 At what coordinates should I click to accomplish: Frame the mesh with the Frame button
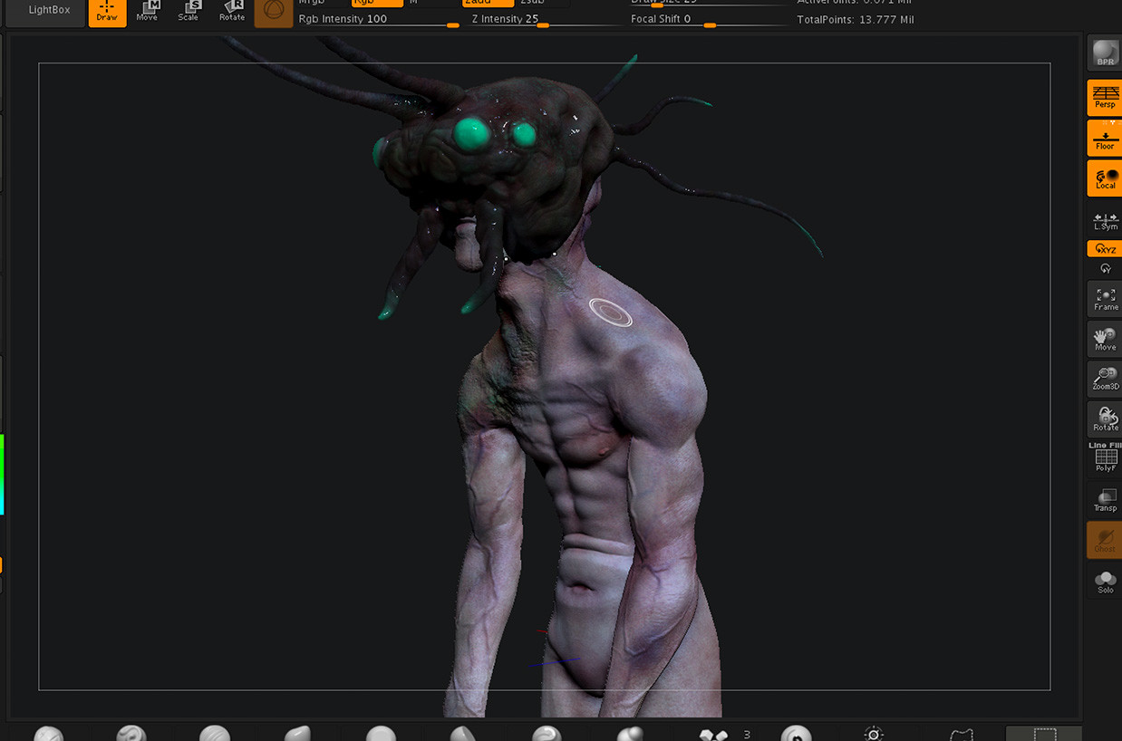1105,299
